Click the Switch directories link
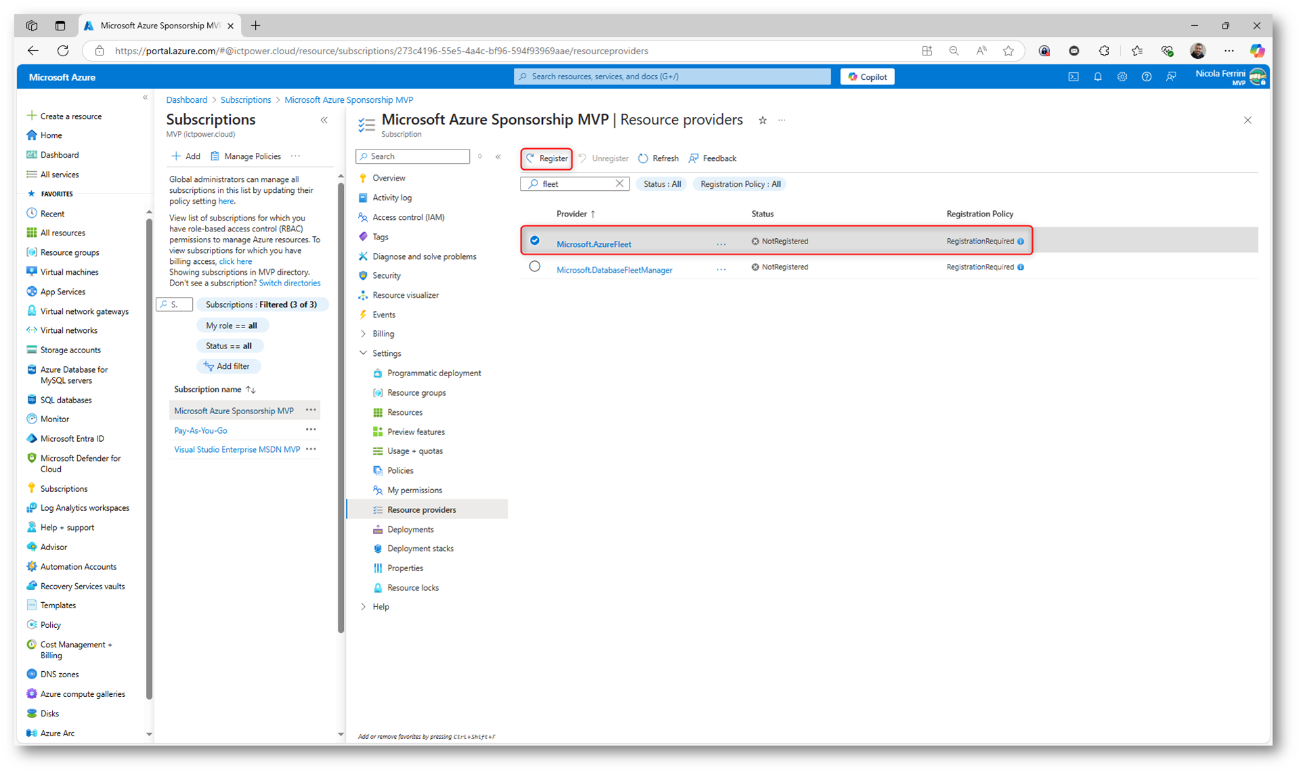The height and width of the screenshot is (774, 1301). coord(290,283)
